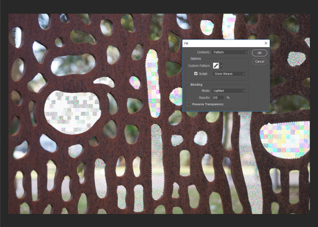Enable the Preserve Transparency checkbox
The image size is (318, 227).
[x=189, y=104]
